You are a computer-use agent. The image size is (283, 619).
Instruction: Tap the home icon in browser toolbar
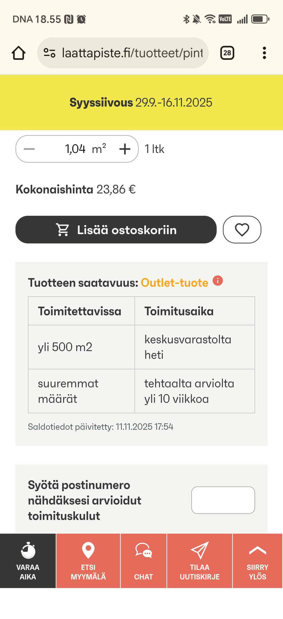pyautogui.click(x=18, y=52)
